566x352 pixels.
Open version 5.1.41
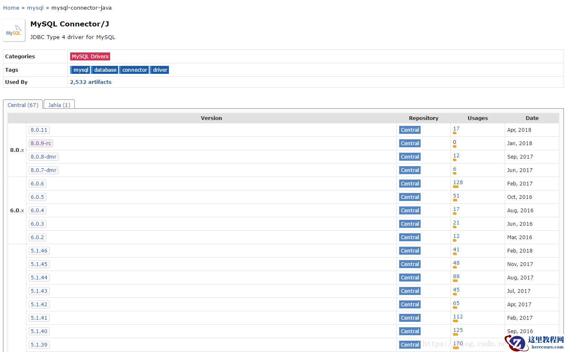click(39, 318)
